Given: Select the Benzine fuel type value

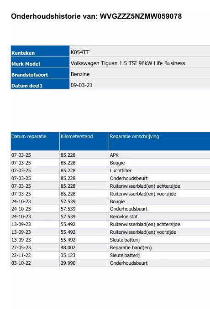Looking at the screenshot, I should [x=80, y=74].
